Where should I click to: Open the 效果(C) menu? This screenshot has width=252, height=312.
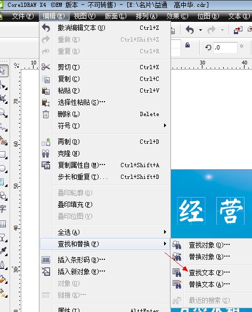coord(177,16)
